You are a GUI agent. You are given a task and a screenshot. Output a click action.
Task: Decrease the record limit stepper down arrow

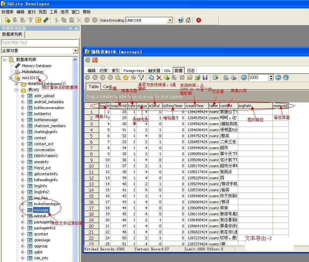coord(271,79)
